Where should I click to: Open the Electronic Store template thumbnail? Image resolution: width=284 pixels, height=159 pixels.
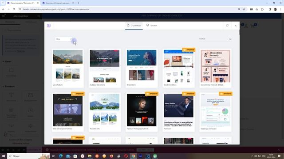point(178,66)
